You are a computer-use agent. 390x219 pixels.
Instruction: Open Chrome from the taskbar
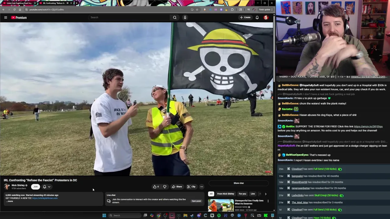coord(158,215)
